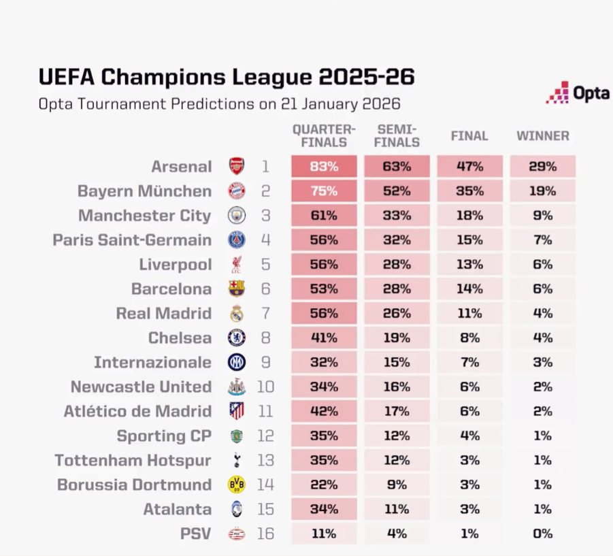Select the Manchester City badge icon

point(237,216)
